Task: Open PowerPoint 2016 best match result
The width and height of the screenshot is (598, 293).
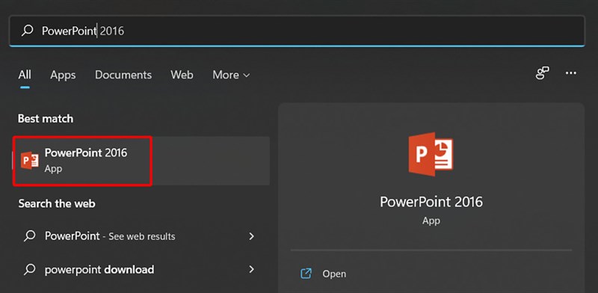Action: coord(141,161)
